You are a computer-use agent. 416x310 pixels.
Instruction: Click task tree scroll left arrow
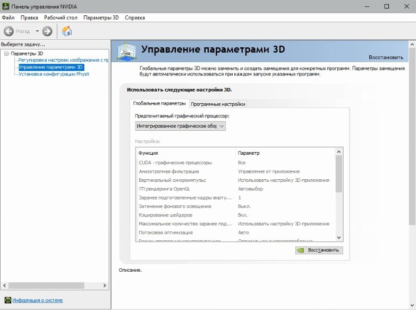click(4, 286)
